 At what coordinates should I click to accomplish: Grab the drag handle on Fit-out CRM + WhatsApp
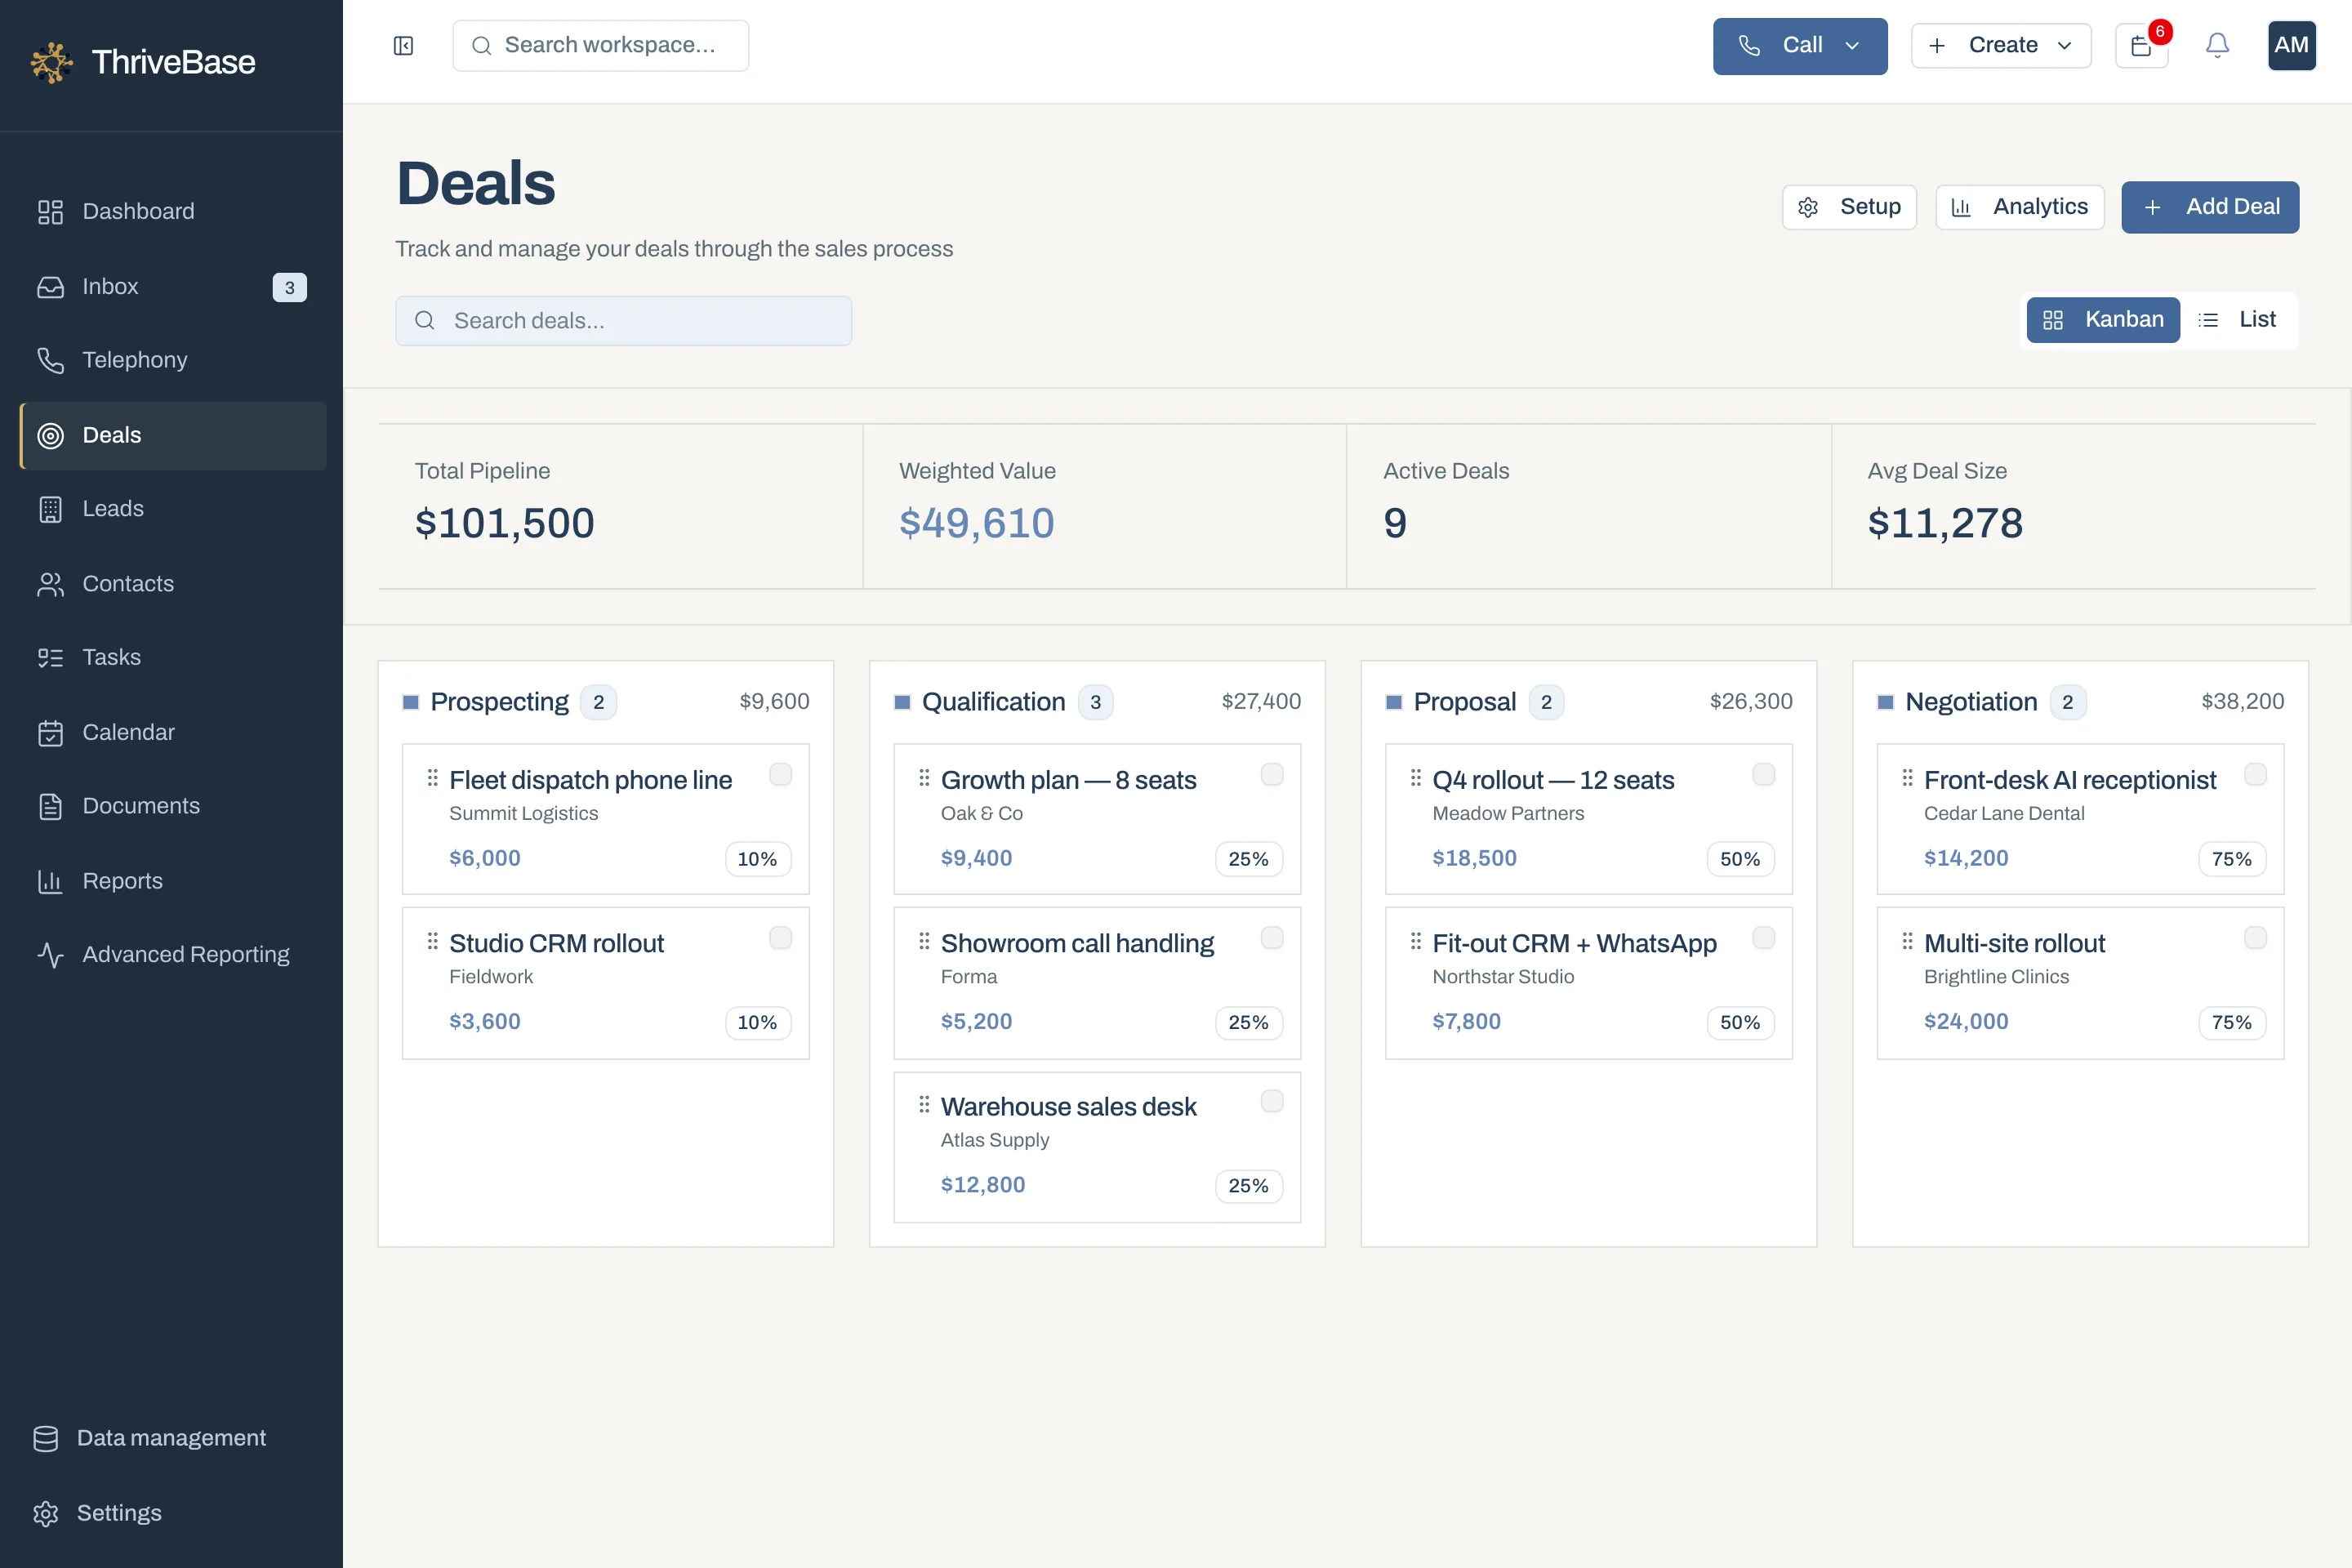(1416, 941)
